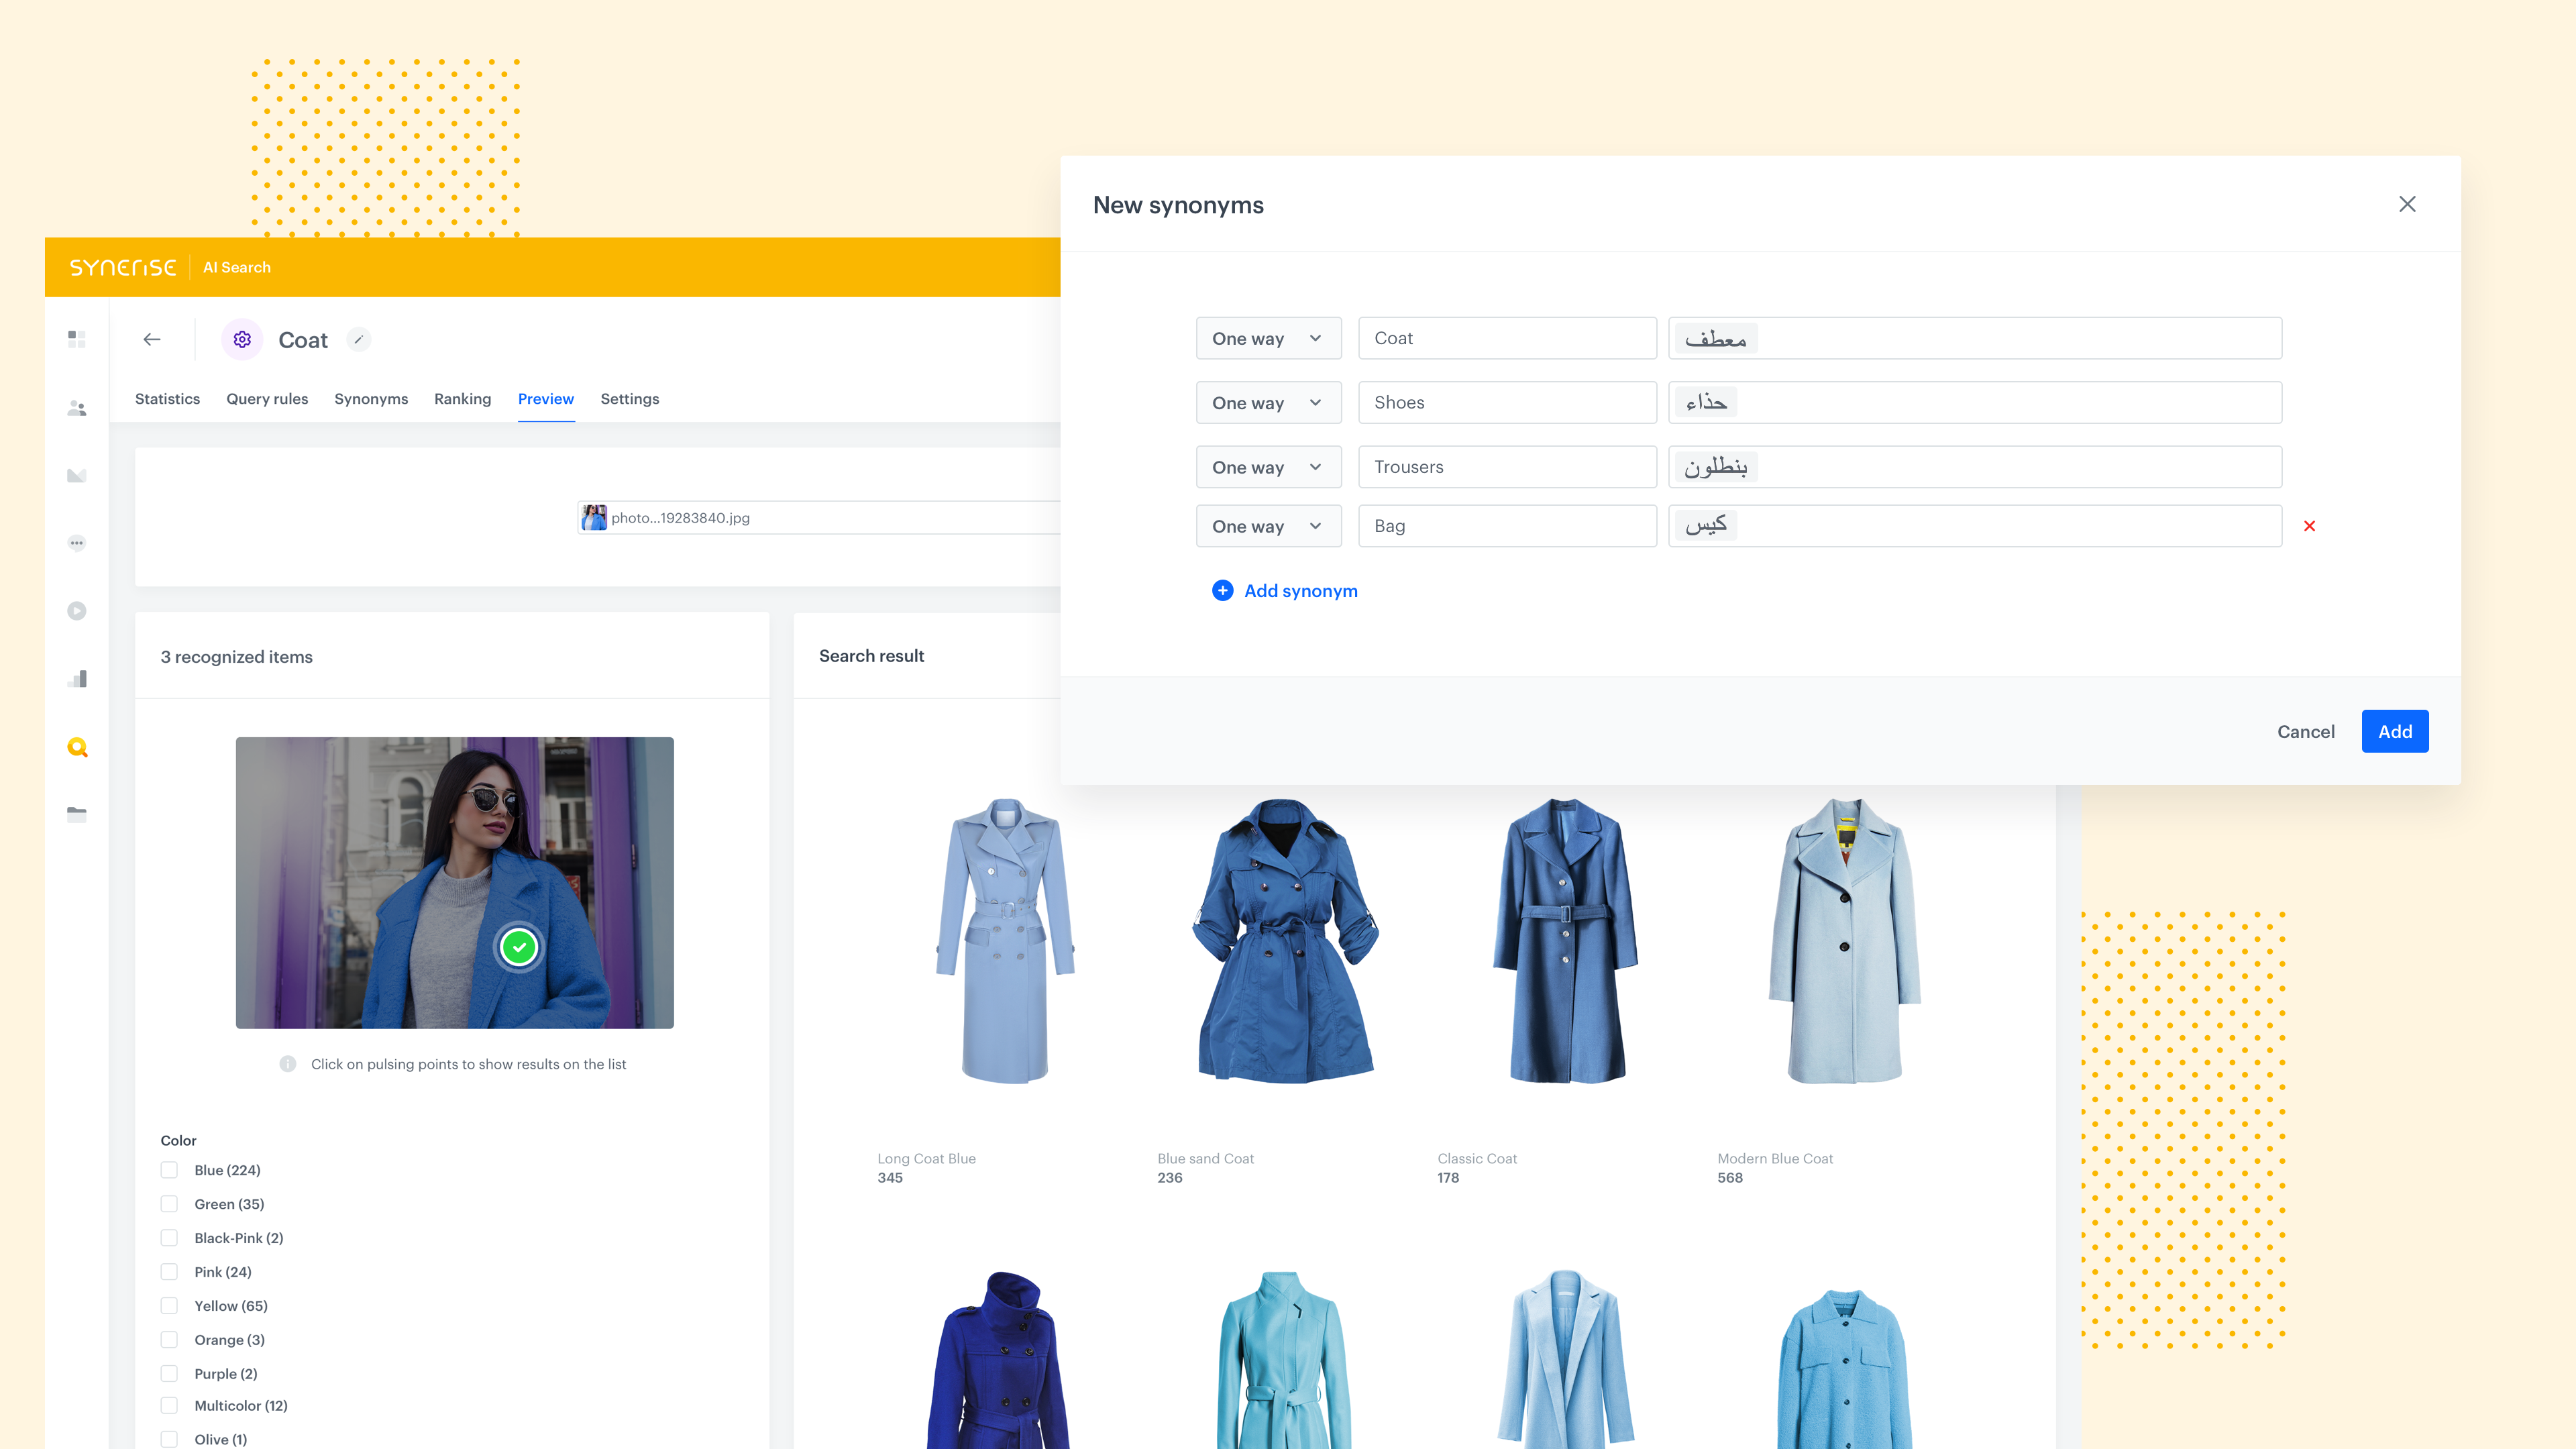Viewport: 2576px width, 1449px height.
Task: Toggle the Orange (3) color checkbox
Action: pos(169,1340)
